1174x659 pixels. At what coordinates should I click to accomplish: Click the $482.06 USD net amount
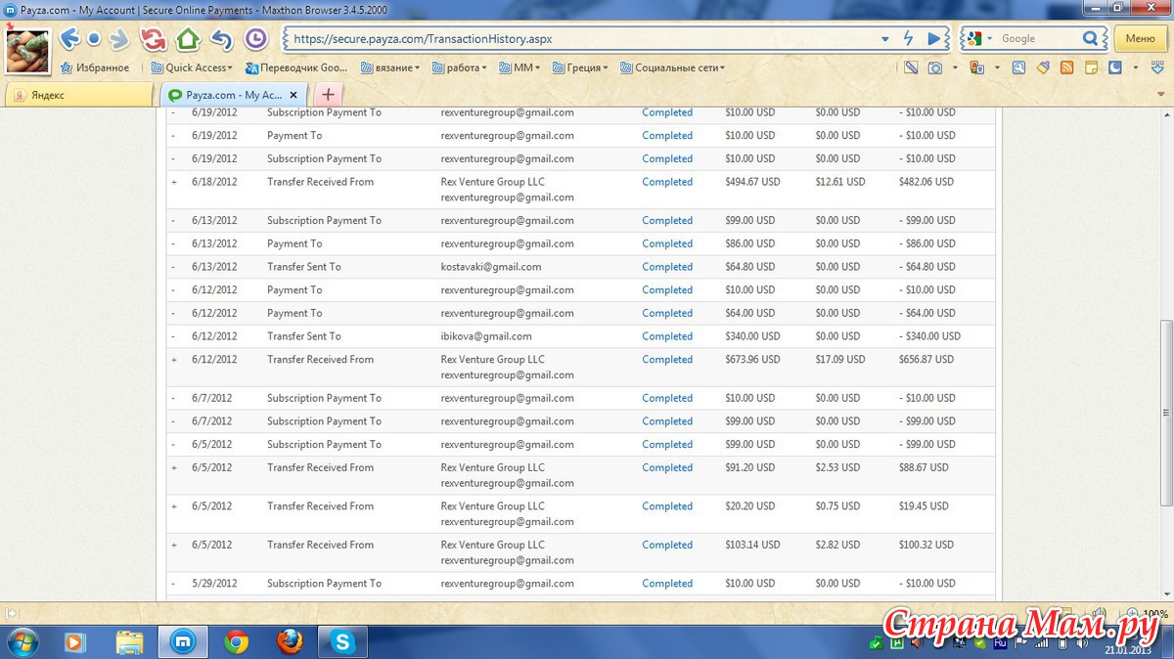point(926,182)
